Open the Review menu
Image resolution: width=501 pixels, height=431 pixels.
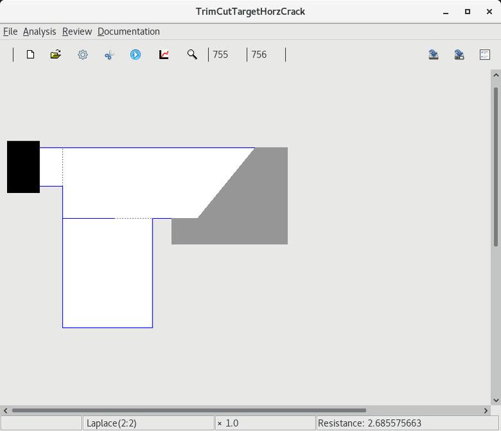pyautogui.click(x=77, y=31)
